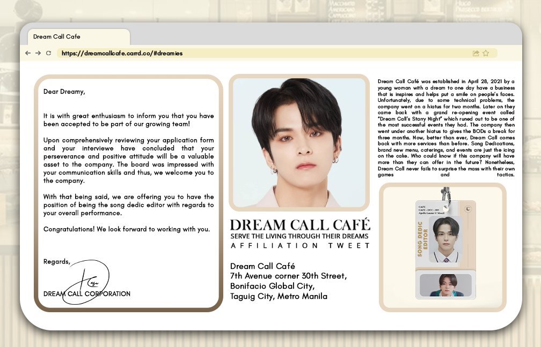Reload the Dream Call Cafe page
Viewport: 541px width, 347px height.
(x=48, y=53)
